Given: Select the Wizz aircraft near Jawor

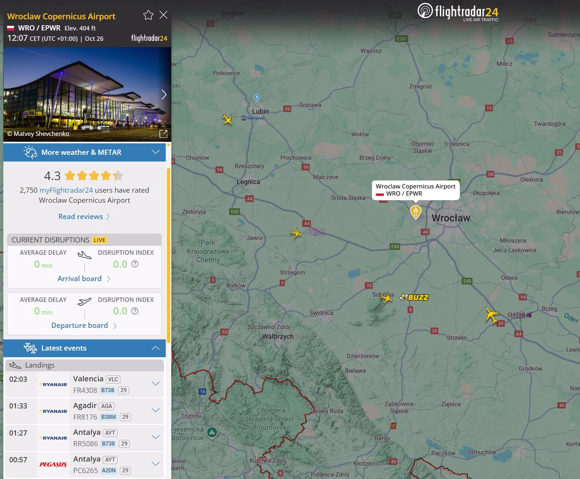Looking at the screenshot, I should click(296, 233).
